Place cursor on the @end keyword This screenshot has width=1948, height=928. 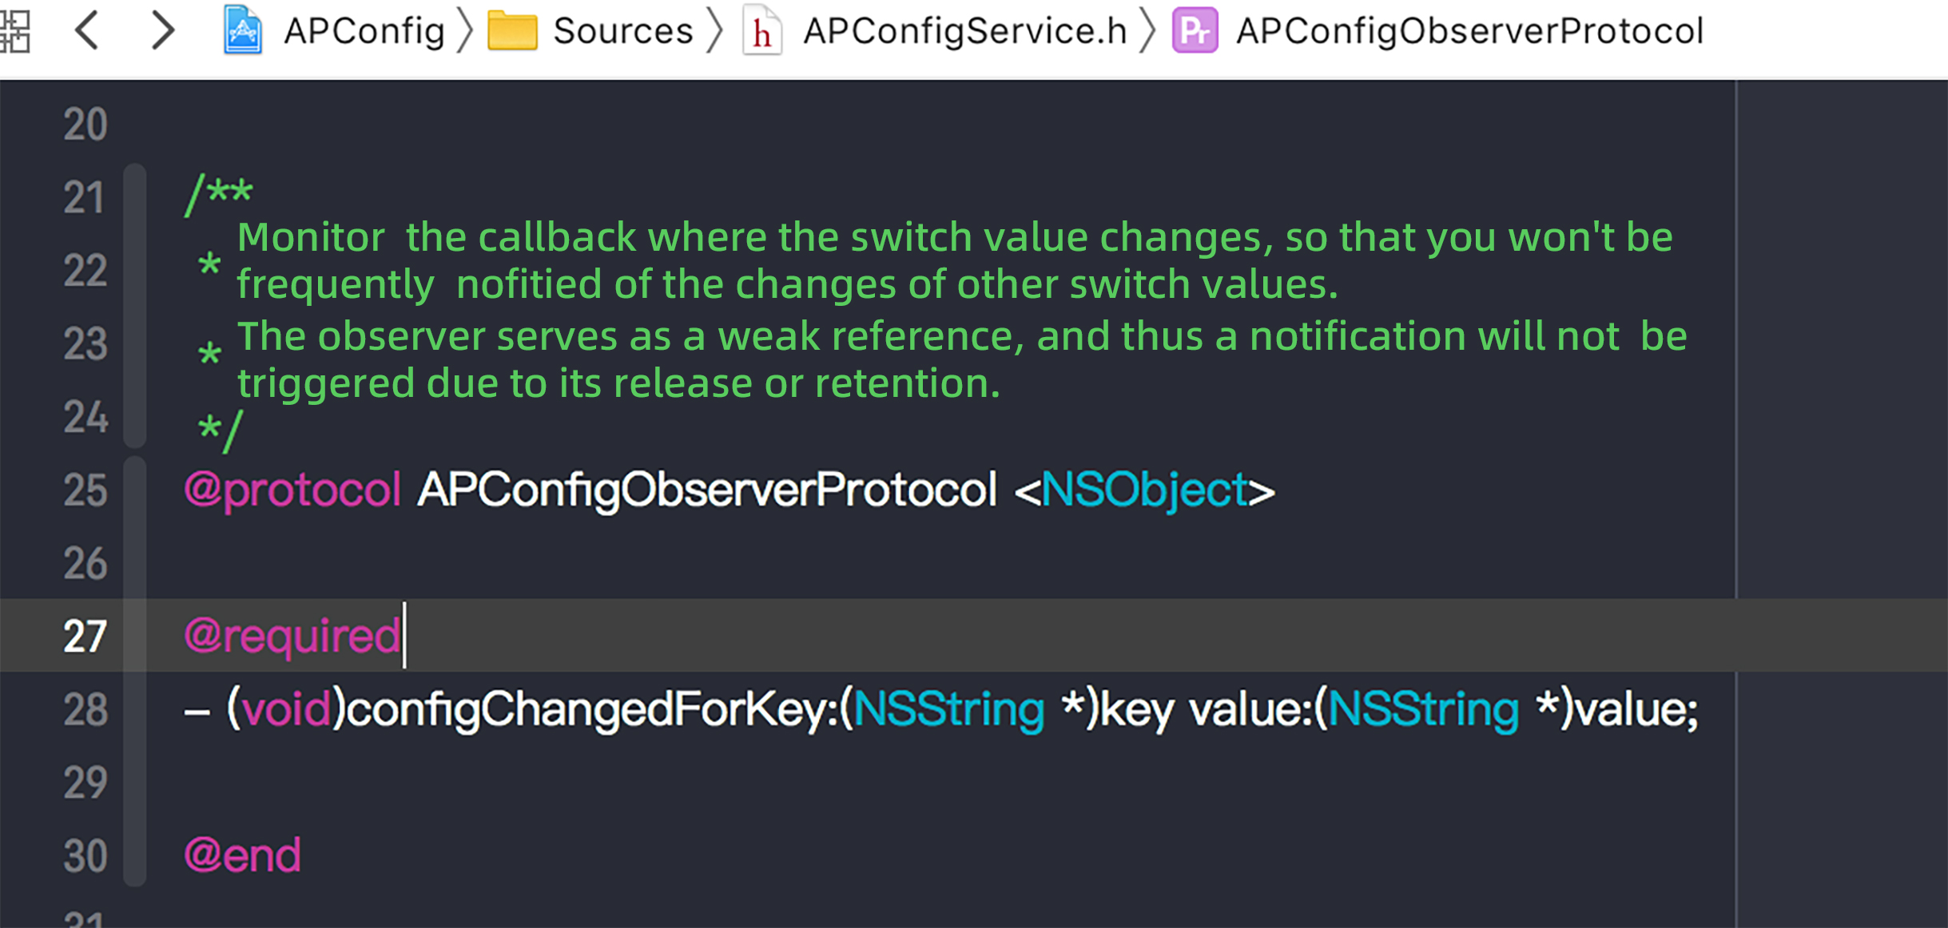tap(243, 855)
